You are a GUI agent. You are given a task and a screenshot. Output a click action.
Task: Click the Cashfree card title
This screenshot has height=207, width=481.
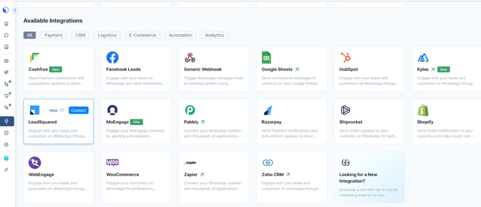38,70
